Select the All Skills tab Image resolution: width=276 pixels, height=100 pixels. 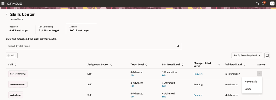81,29
